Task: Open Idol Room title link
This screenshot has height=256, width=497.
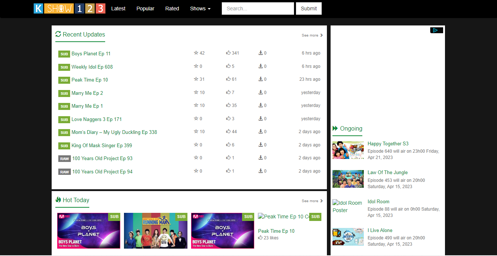Action: 379,202
